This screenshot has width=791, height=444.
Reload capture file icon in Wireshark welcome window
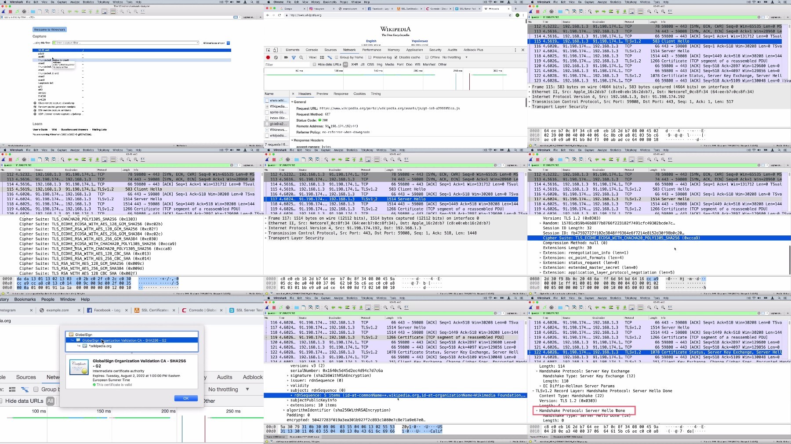[x=54, y=11]
